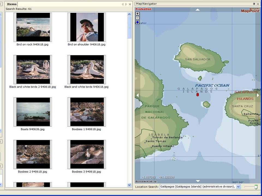Pan map west using left arrow
262x196 pixels.
[x=138, y=95]
